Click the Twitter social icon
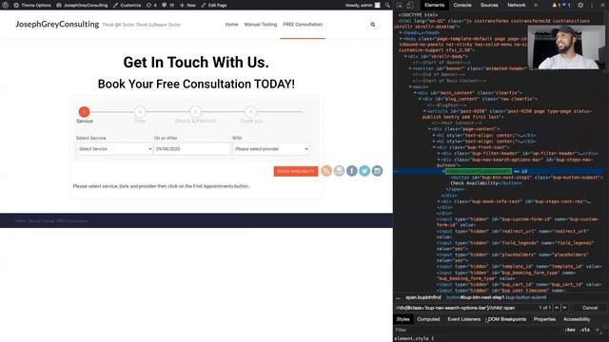This screenshot has width=609, height=342. pyautogui.click(x=364, y=171)
